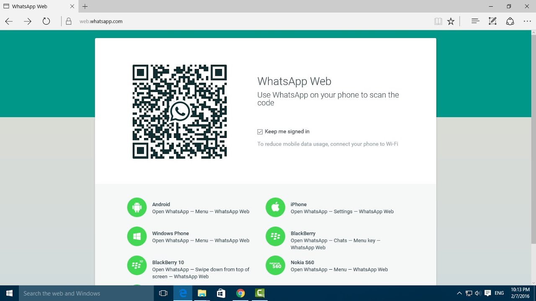The height and width of the screenshot is (301, 536).
Task: Click the Nokia S60 label
Action: pyautogui.click(x=302, y=263)
